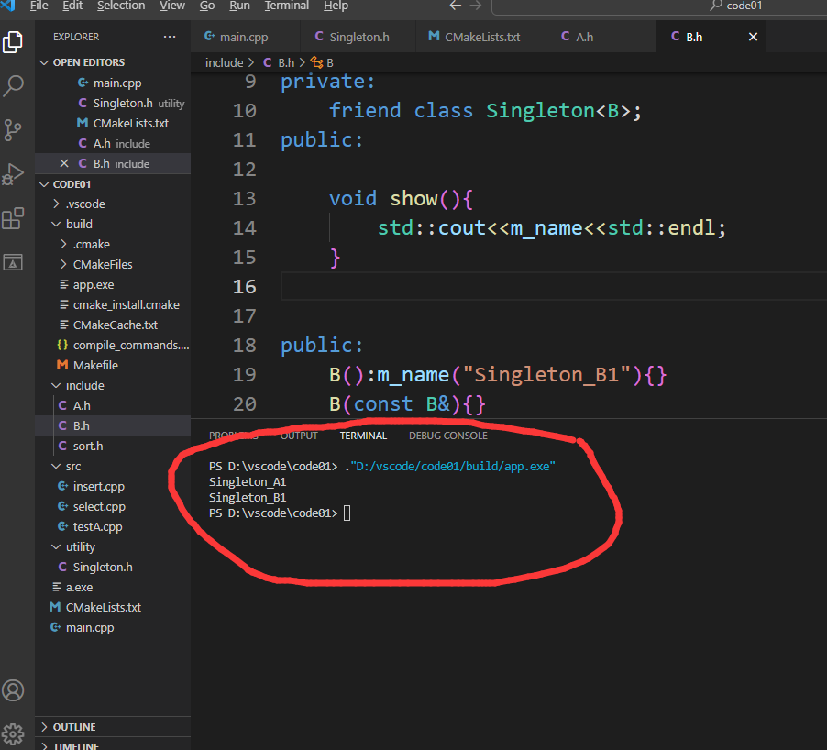Open insert.cpp in src folder

113,486
